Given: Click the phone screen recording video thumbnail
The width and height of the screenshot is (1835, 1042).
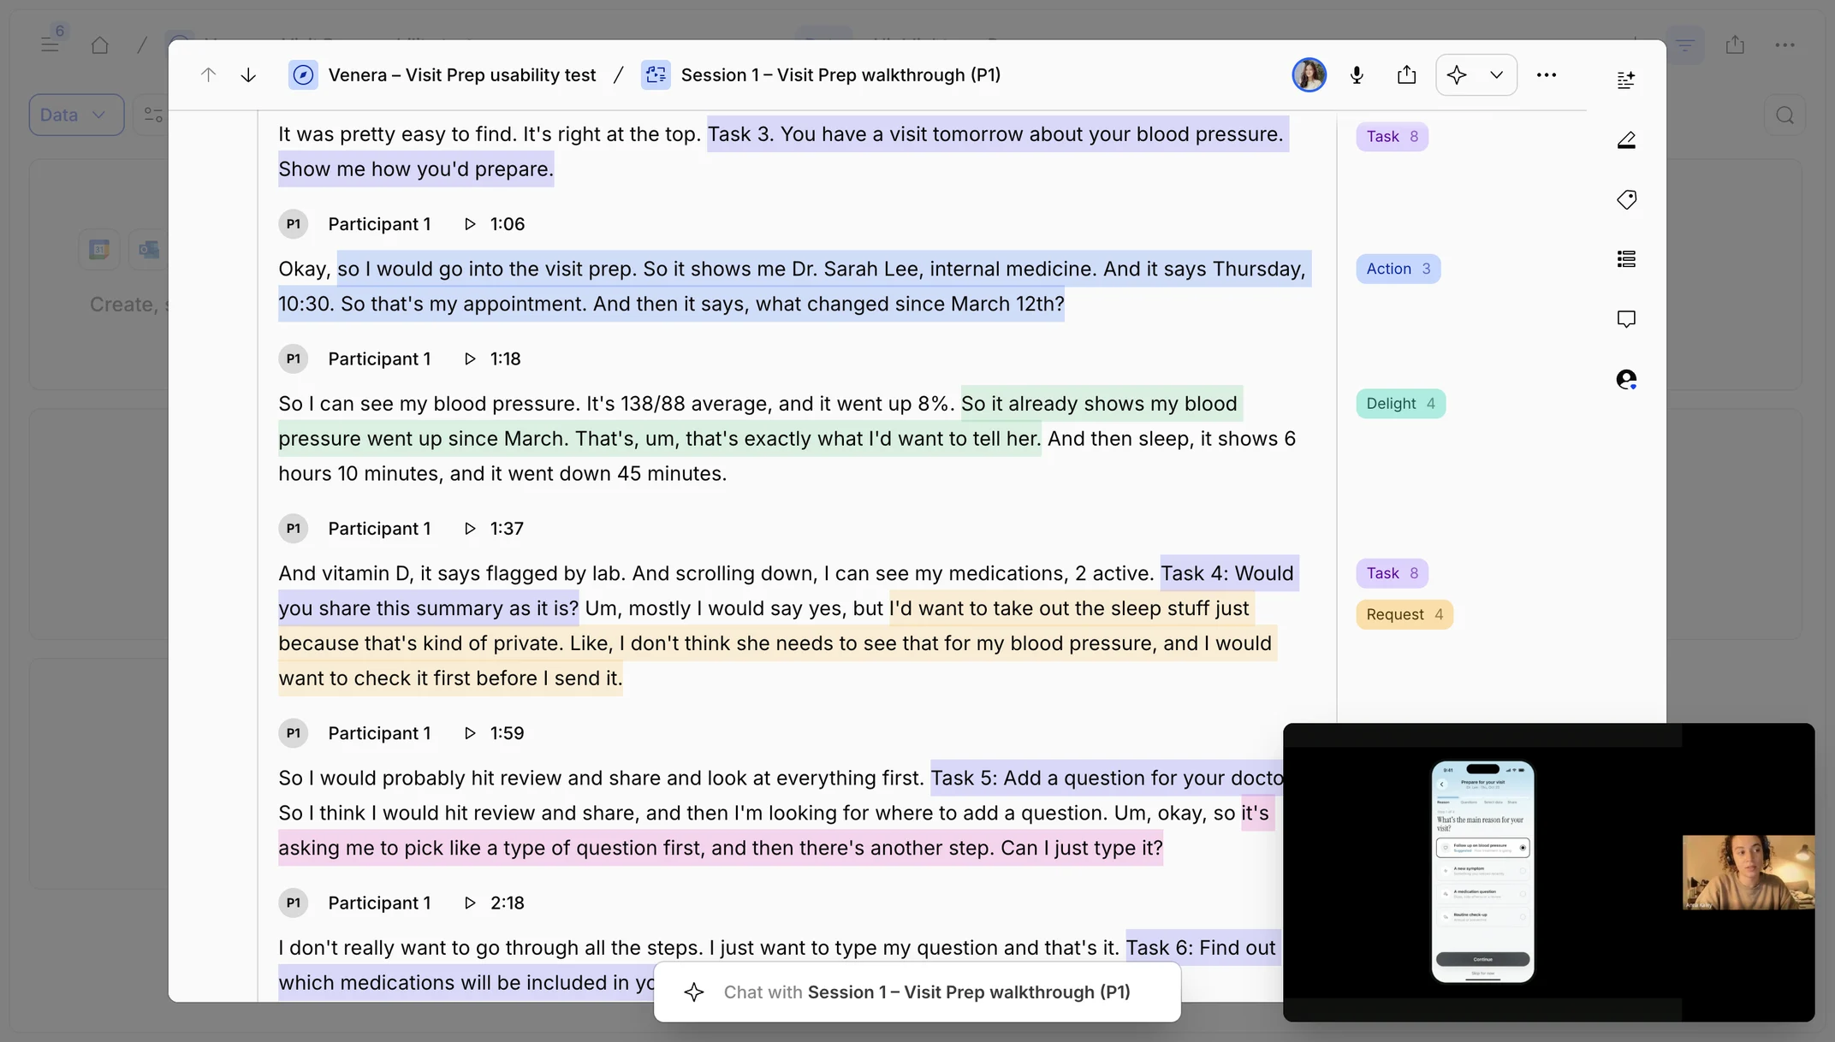Looking at the screenshot, I should tap(1482, 872).
